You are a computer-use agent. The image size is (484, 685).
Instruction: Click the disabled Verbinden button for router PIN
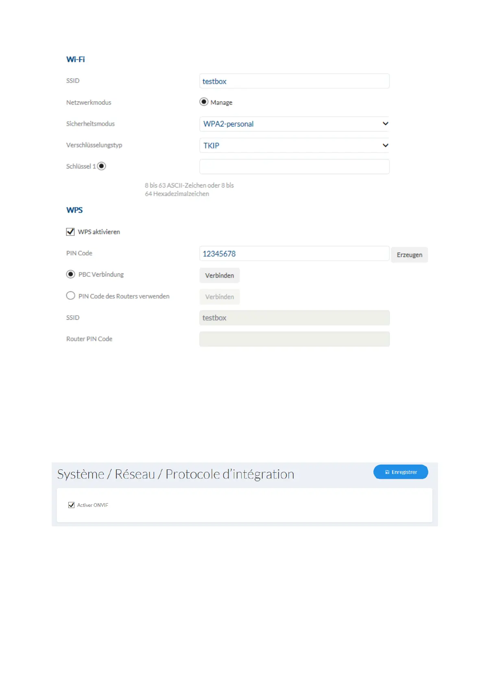(219, 297)
